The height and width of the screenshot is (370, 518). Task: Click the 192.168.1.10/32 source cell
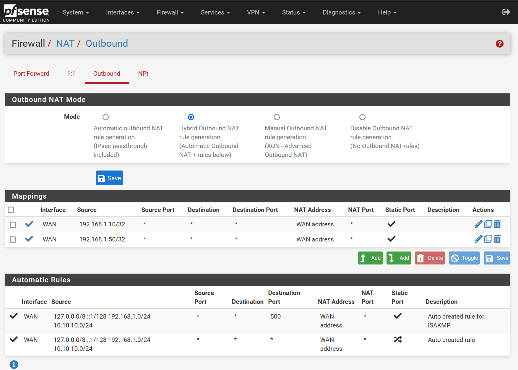point(102,224)
